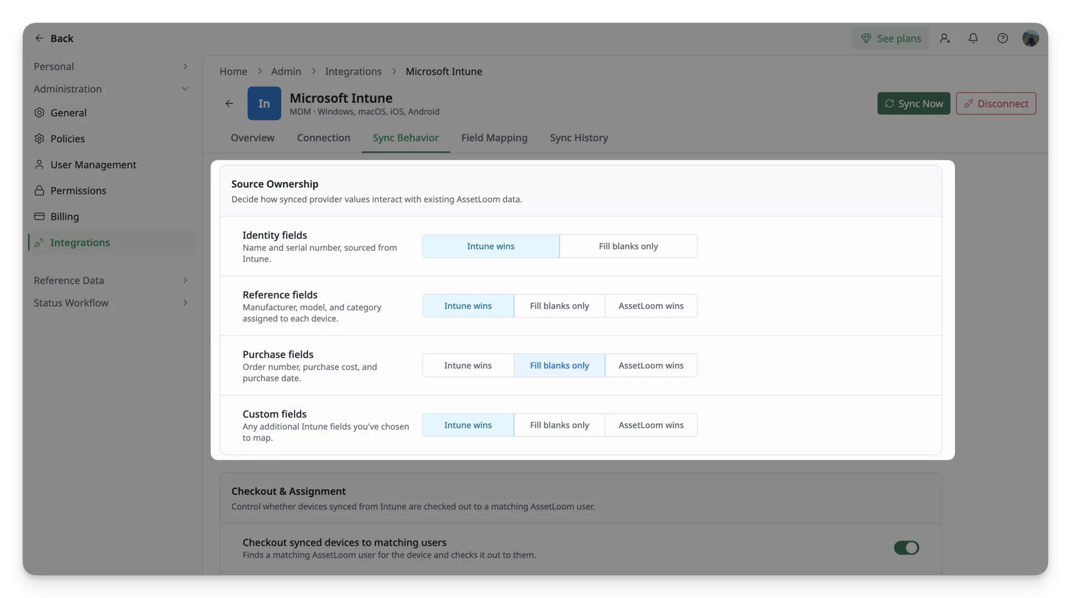The width and height of the screenshot is (1071, 598).
Task: Switch to the Connection tab
Action: click(324, 138)
